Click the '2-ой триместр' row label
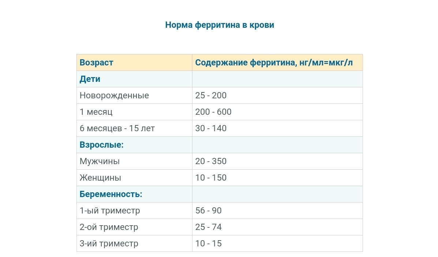 pyautogui.click(x=109, y=227)
